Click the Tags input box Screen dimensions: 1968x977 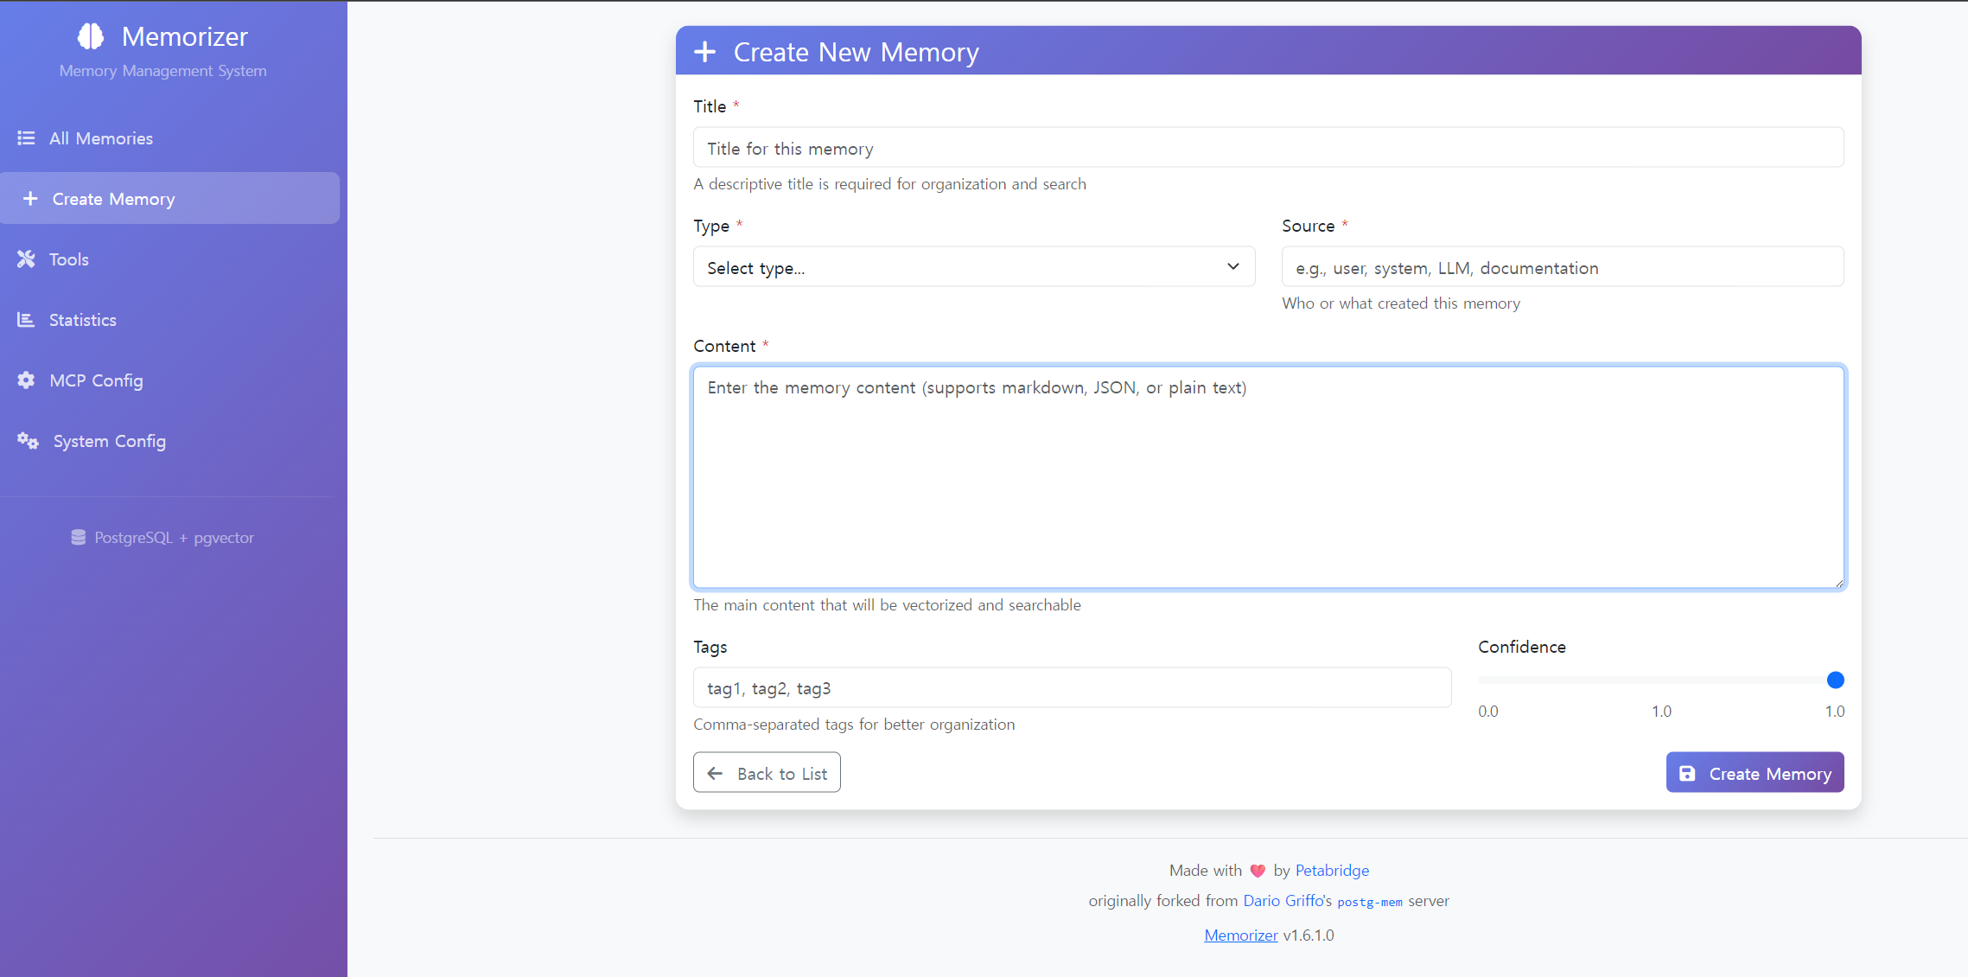(x=1072, y=688)
